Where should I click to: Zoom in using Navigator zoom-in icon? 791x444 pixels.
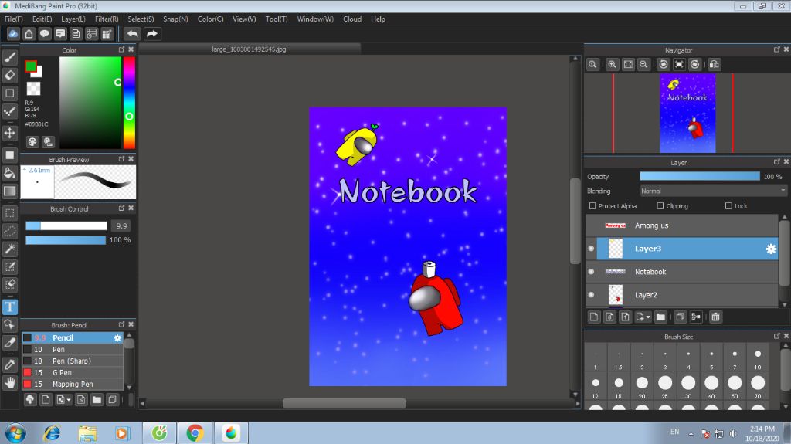coord(612,65)
